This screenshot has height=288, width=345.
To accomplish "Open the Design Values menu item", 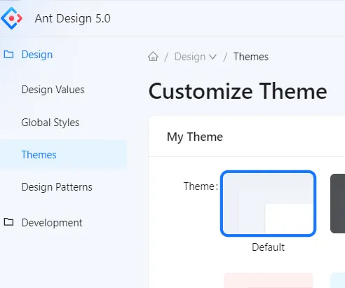I will pos(53,90).
